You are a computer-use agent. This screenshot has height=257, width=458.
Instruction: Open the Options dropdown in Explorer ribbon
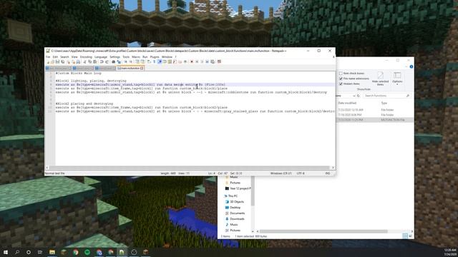(397, 79)
